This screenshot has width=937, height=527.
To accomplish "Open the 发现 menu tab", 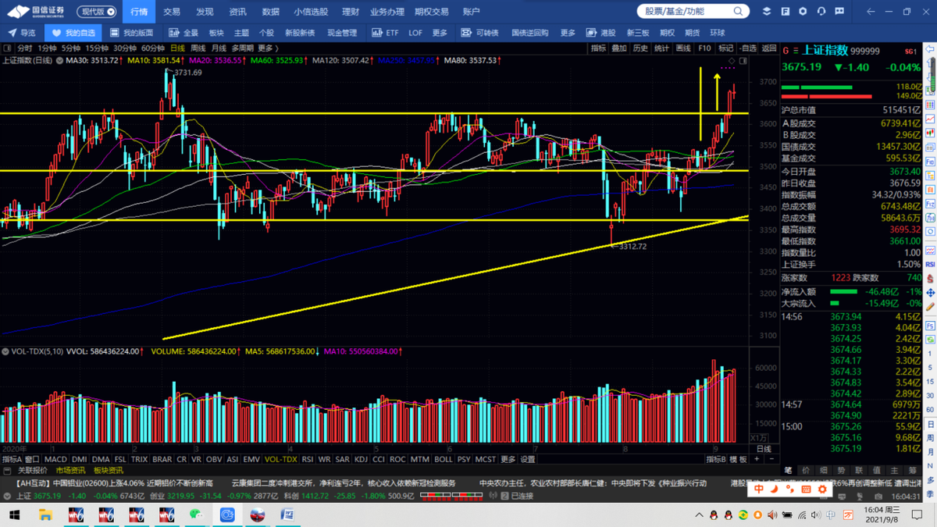I will tap(205, 12).
